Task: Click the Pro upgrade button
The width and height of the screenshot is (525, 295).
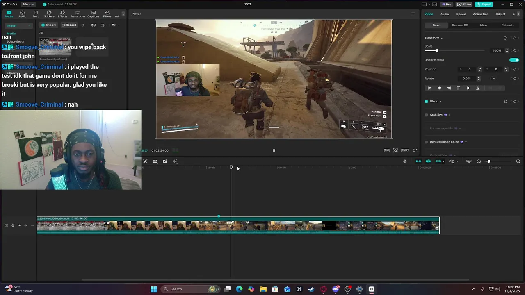Action: [446, 4]
